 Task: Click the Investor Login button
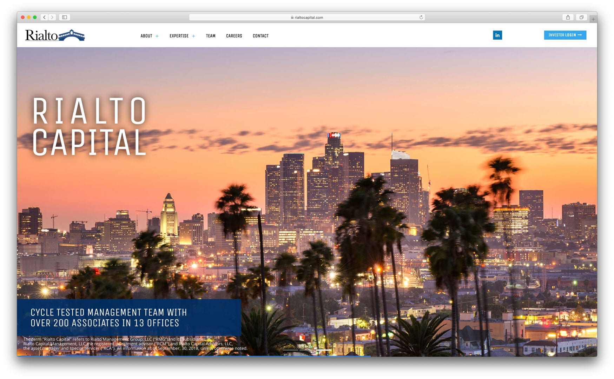[565, 35]
